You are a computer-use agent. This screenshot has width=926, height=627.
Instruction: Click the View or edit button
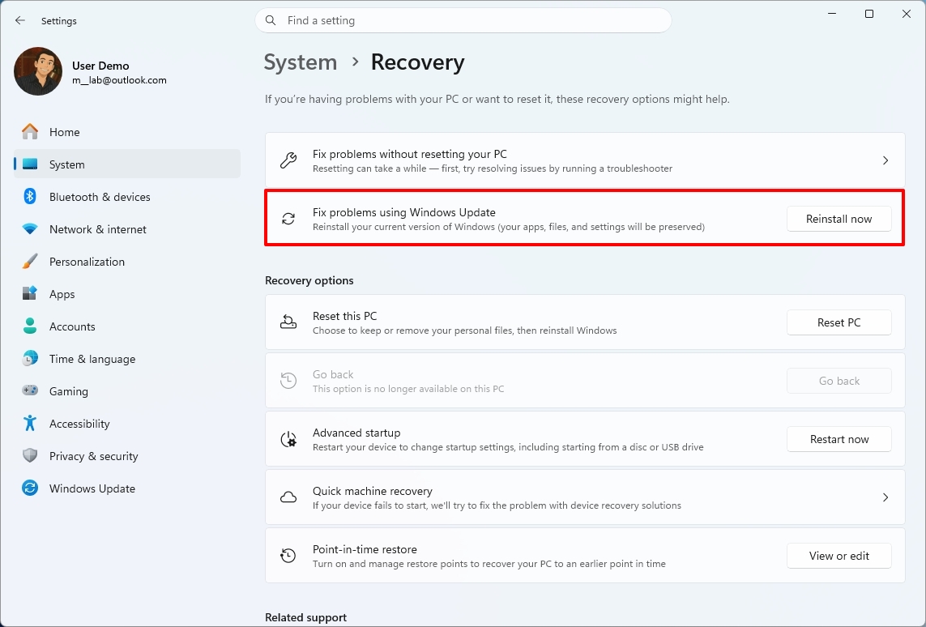coord(839,556)
